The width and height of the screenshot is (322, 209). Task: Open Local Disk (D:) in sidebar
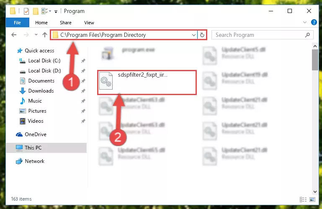[44, 71]
